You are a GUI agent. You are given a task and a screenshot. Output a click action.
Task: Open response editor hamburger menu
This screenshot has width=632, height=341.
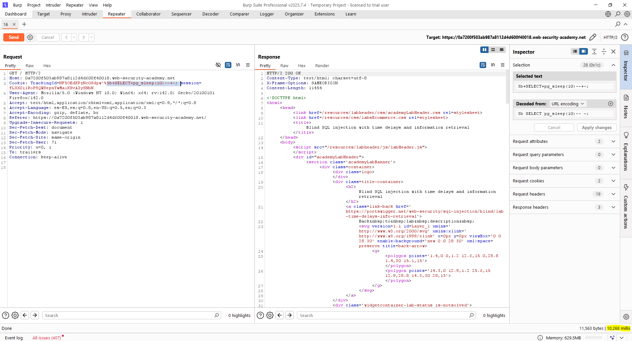[503, 65]
